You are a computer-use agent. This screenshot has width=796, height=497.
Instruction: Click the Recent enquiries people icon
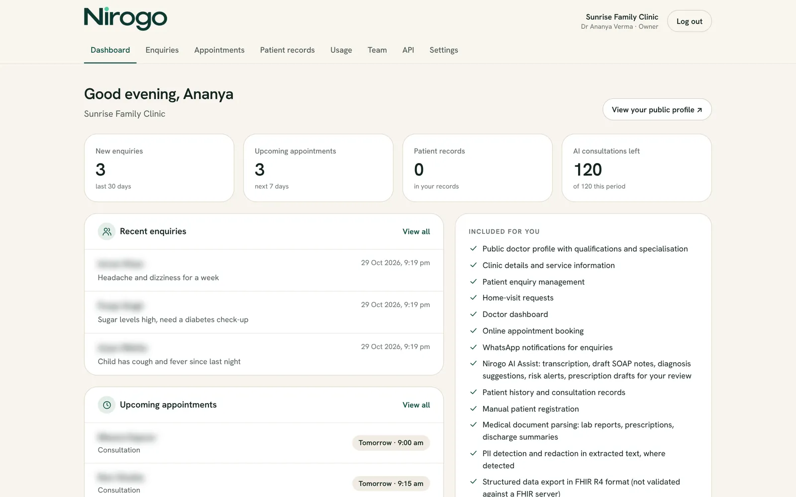coord(106,232)
